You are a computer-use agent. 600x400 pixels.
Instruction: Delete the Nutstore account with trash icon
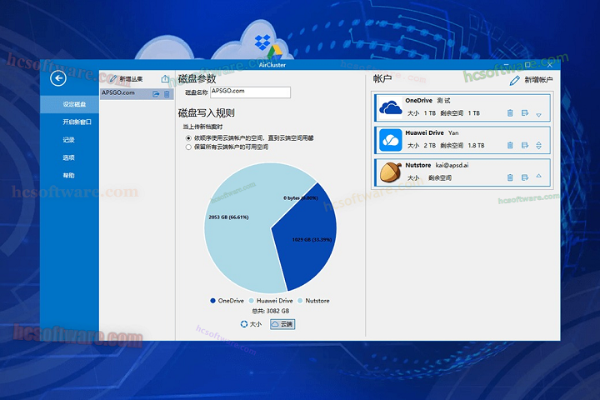point(510,177)
